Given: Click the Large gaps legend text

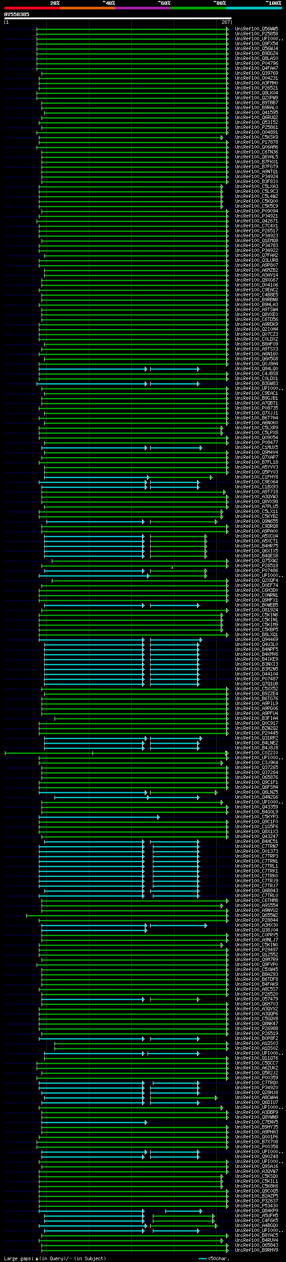Looking at the screenshot, I should (55, 1258).
